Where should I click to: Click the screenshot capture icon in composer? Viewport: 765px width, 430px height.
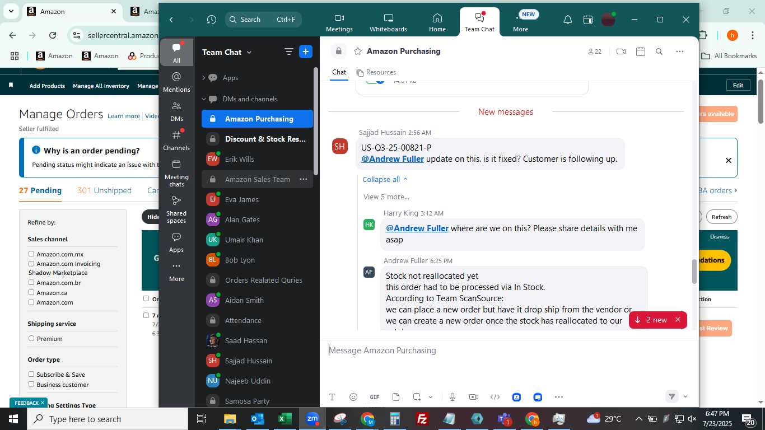tap(417, 397)
